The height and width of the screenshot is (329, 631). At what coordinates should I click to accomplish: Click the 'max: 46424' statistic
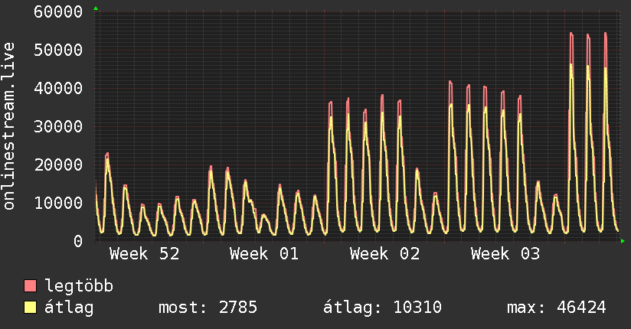tap(556, 308)
